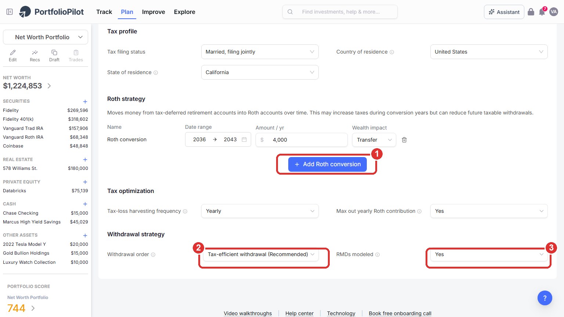Open the RMDs modeled dropdown
Viewport: 564px width, 317px height.
point(489,254)
